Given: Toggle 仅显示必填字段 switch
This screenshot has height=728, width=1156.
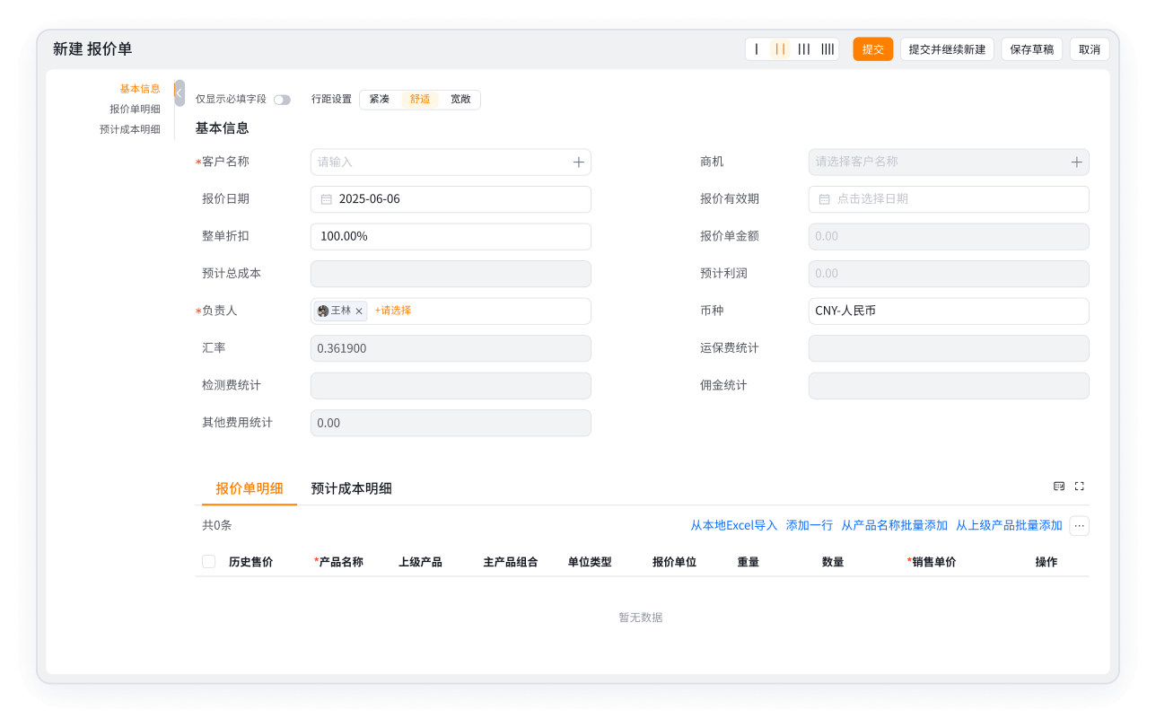Looking at the screenshot, I should coord(282,100).
